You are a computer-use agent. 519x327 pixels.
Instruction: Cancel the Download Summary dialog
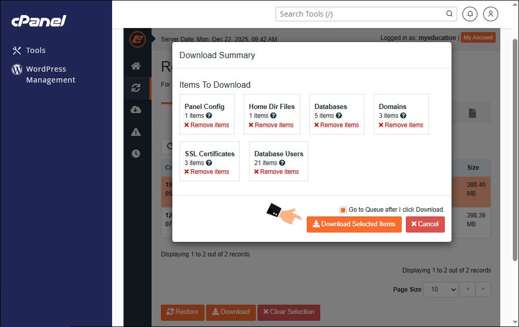pyautogui.click(x=425, y=224)
